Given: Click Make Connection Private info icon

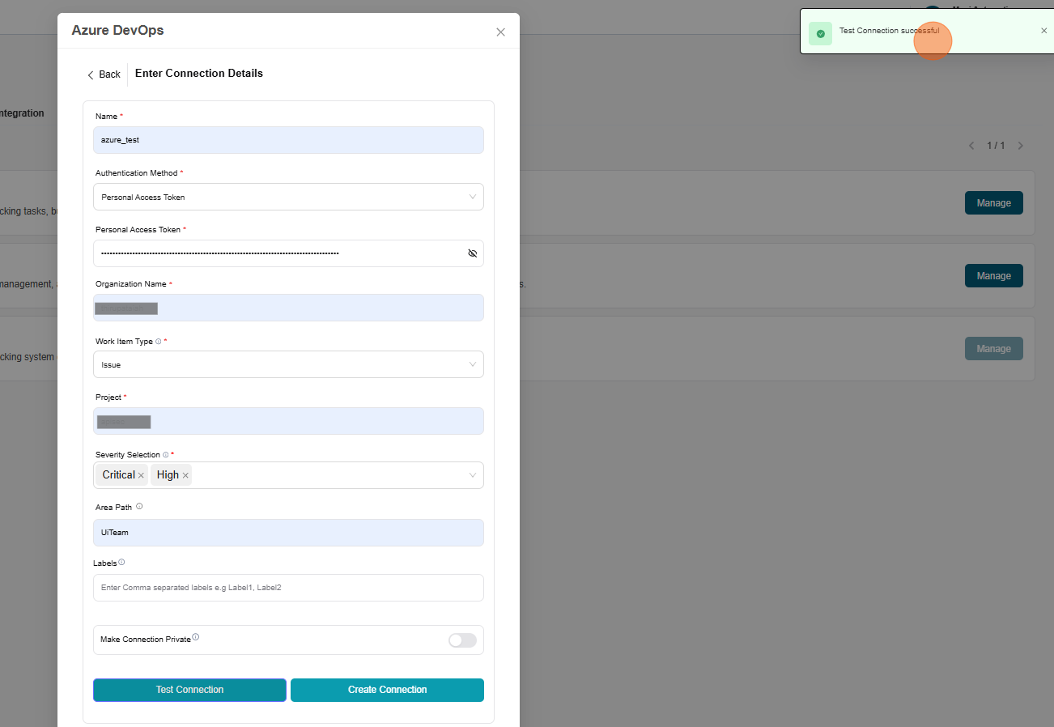Looking at the screenshot, I should [196, 637].
